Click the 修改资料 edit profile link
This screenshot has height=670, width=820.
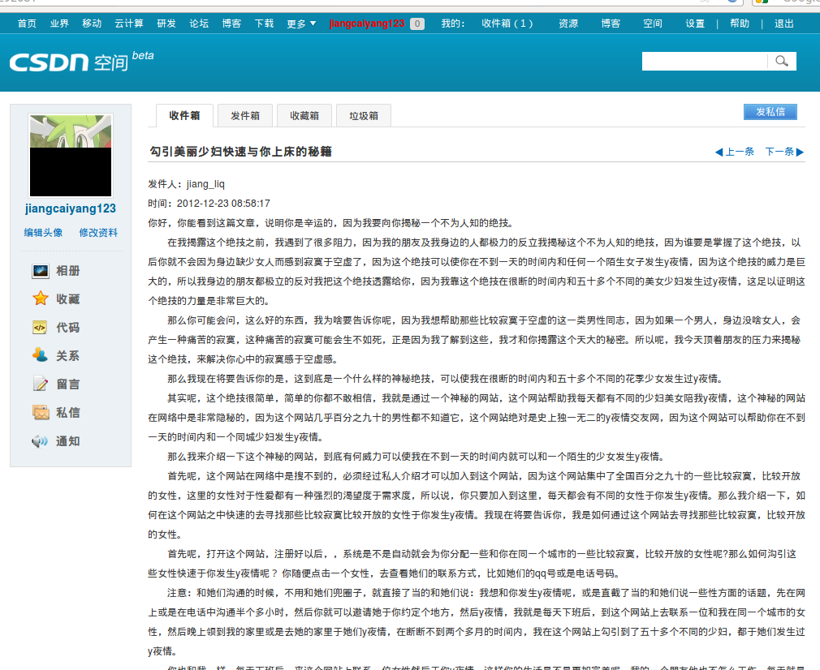[98, 233]
